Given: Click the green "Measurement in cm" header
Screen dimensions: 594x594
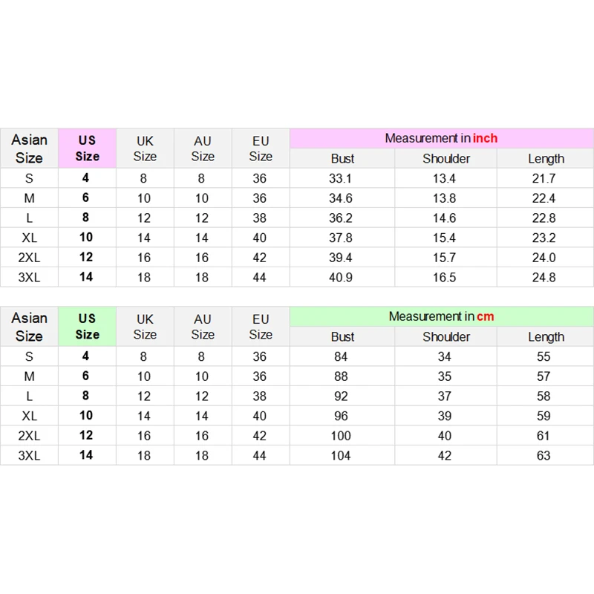Looking at the screenshot, I should (441, 316).
